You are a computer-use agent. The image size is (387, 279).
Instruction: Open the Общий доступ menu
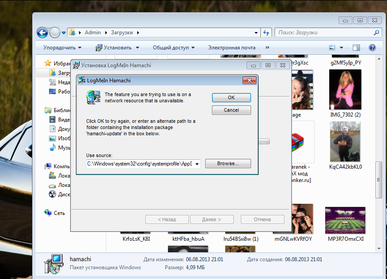point(174,48)
